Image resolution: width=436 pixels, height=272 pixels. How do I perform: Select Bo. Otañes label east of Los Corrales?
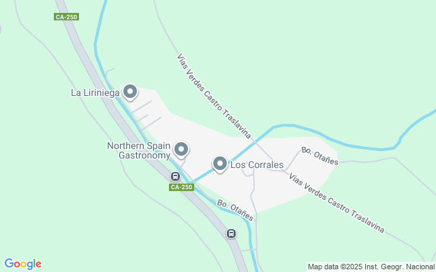point(320,156)
